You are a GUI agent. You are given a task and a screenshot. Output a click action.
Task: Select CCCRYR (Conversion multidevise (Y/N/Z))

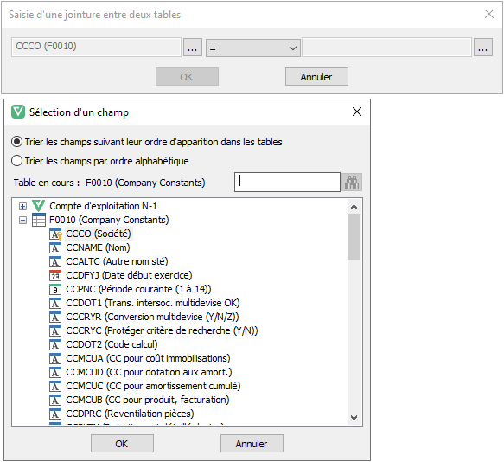(152, 317)
